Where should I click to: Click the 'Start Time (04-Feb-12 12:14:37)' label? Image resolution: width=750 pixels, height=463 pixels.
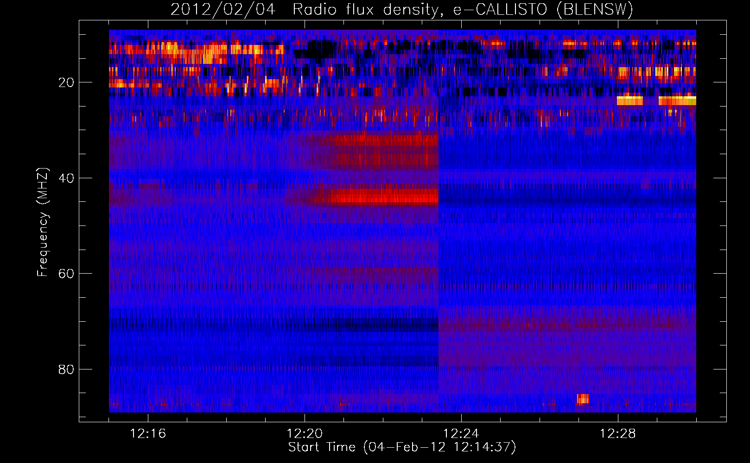point(402,447)
